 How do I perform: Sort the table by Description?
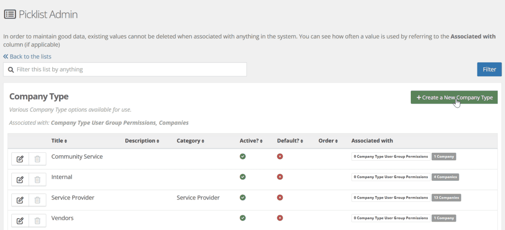142,141
